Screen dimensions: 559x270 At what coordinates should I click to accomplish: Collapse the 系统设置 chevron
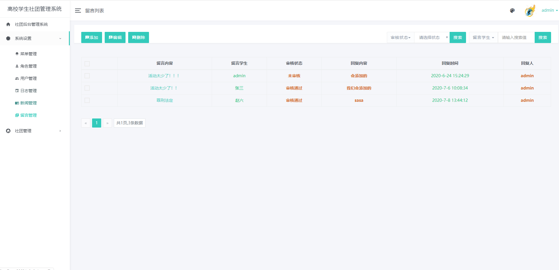(x=60, y=38)
